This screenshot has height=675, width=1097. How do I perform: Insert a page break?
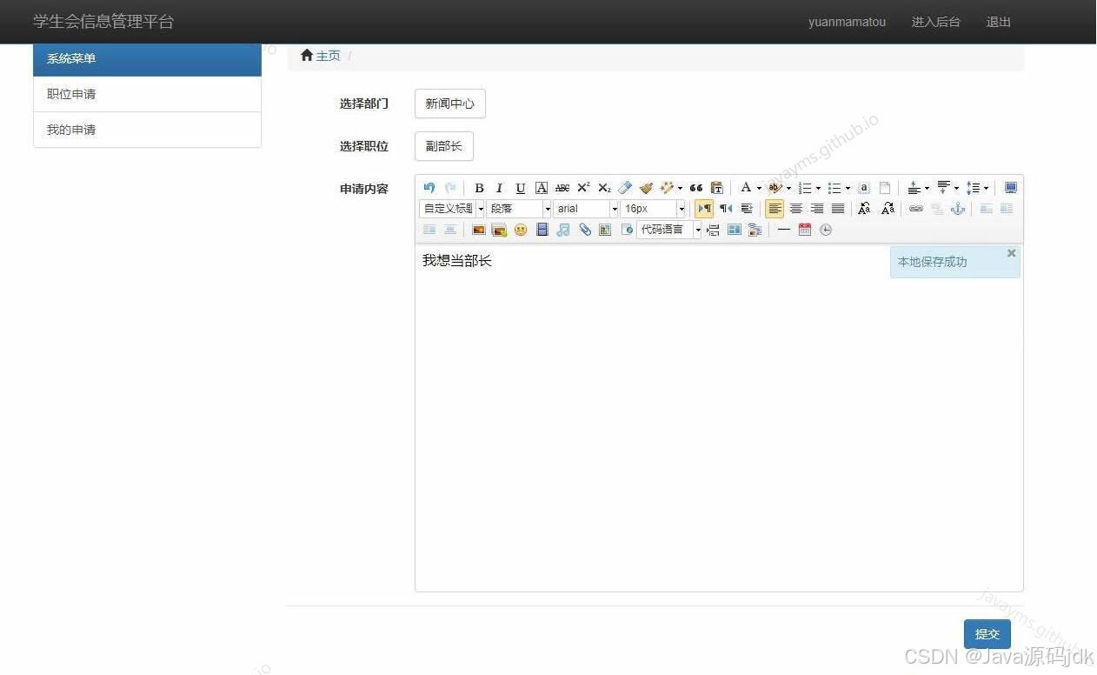click(x=713, y=230)
